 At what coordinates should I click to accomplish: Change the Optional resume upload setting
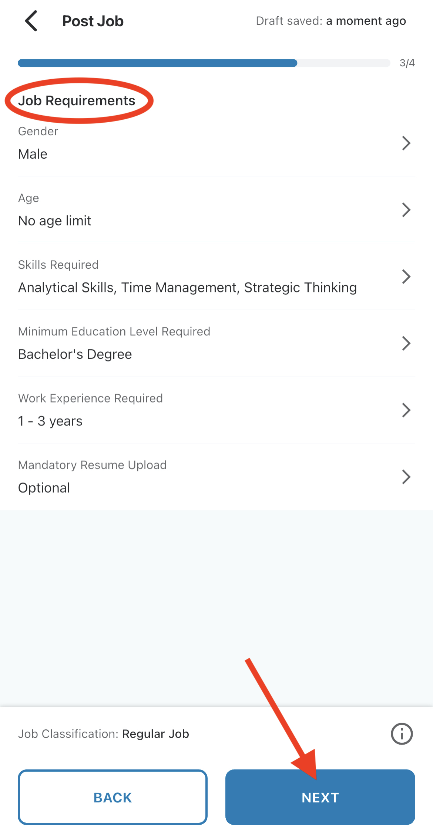(x=44, y=488)
